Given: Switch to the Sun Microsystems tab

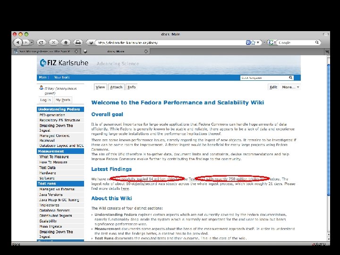Looking at the screenshot, I should [x=46, y=51].
